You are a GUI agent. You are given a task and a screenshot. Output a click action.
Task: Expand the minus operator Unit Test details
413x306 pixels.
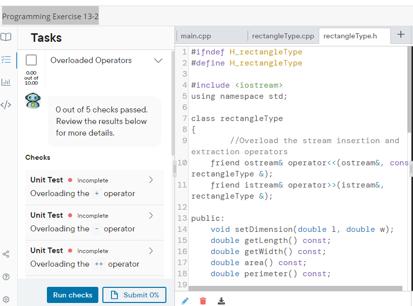[150, 214]
